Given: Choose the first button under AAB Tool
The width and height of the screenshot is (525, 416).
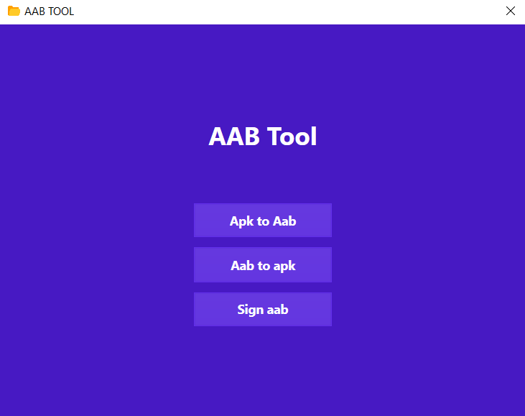Looking at the screenshot, I should pos(263,221).
